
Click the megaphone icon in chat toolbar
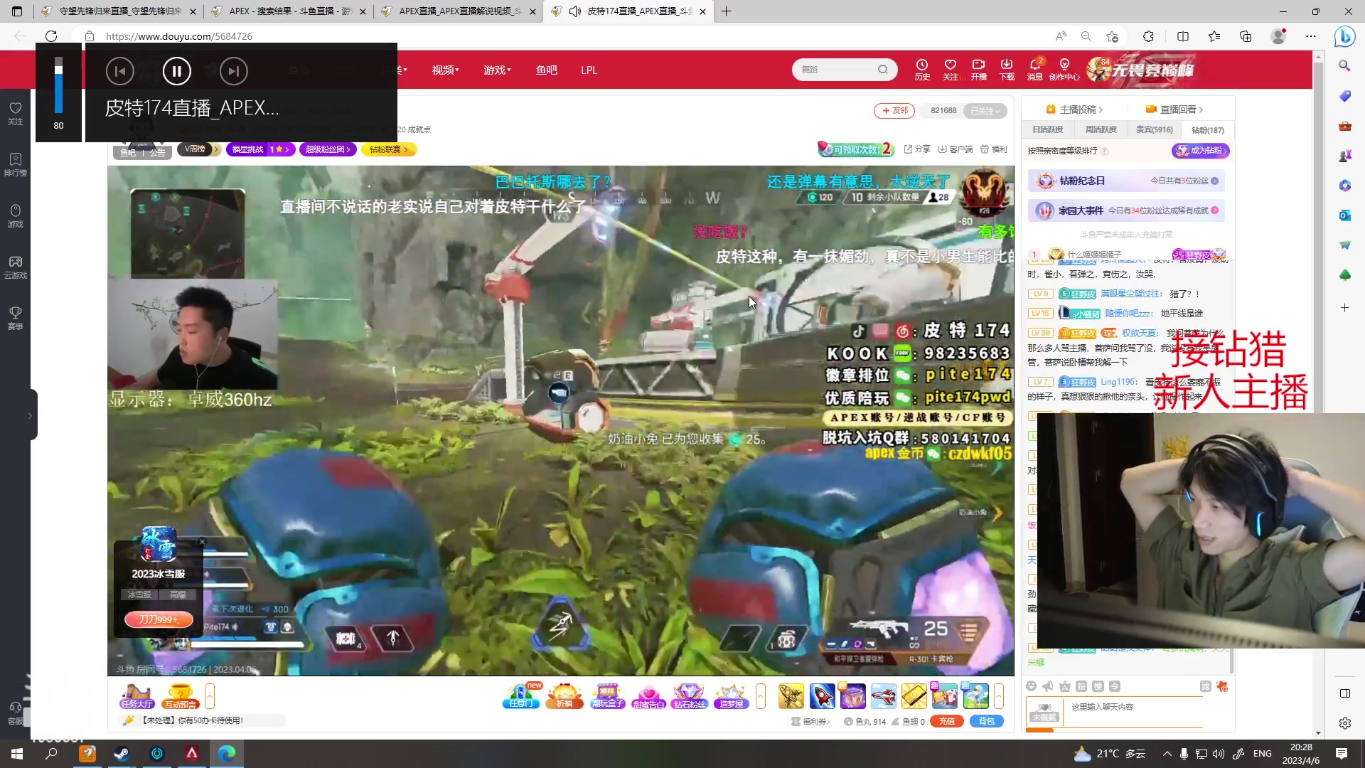tap(1048, 686)
